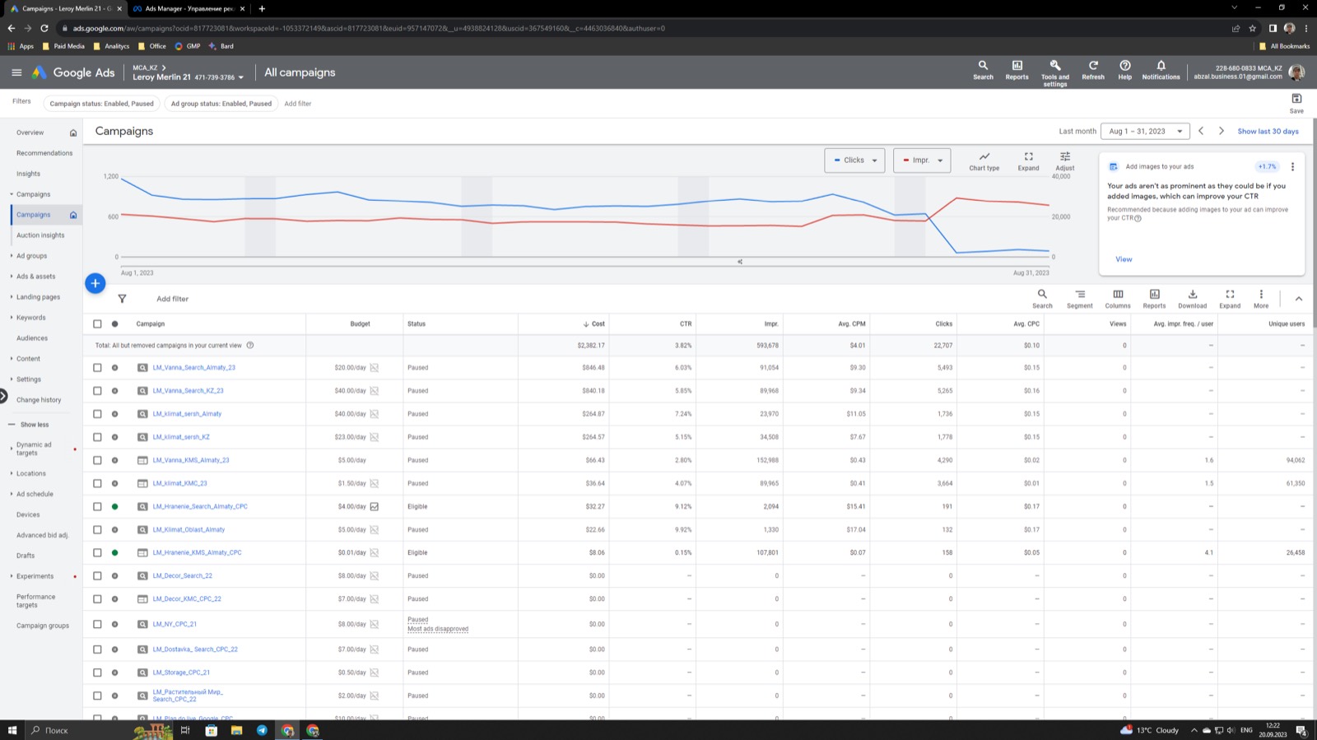Open Overview in the left sidebar
This screenshot has width=1317, height=740.
[30, 133]
